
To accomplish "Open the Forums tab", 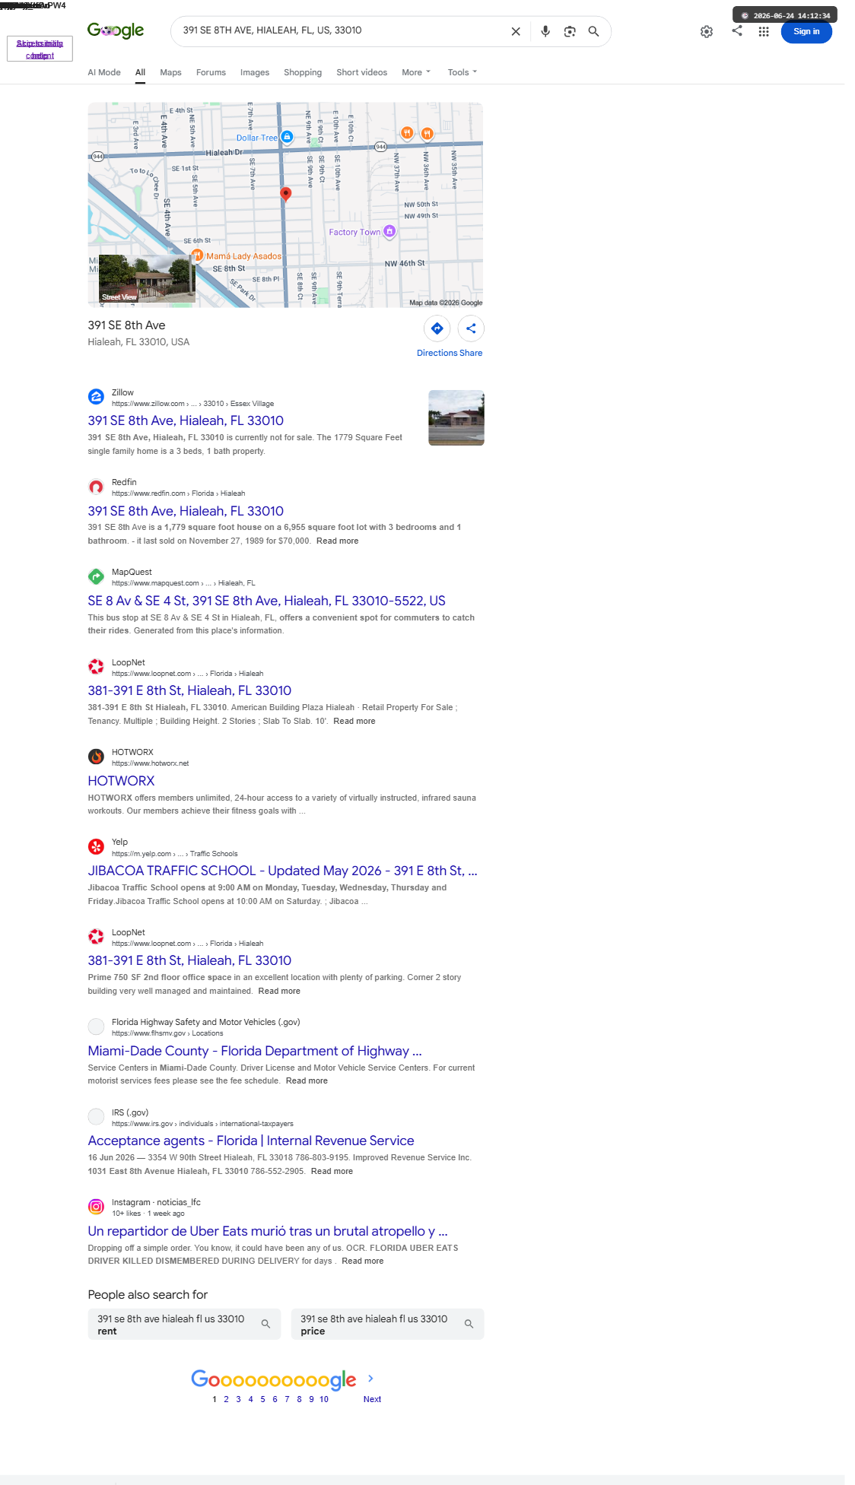I will tap(211, 72).
